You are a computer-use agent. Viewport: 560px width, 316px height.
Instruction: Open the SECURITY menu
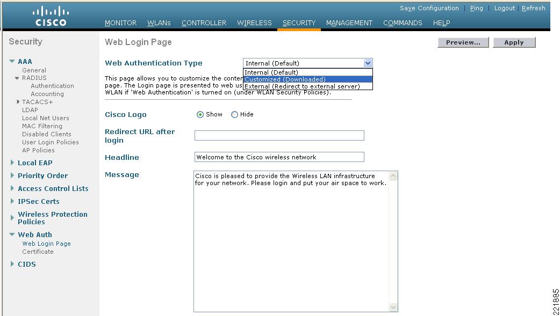299,23
